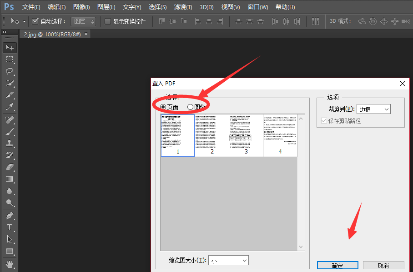The width and height of the screenshot is (413, 272).
Task: Select the 页面 radio button
Action: 163,105
